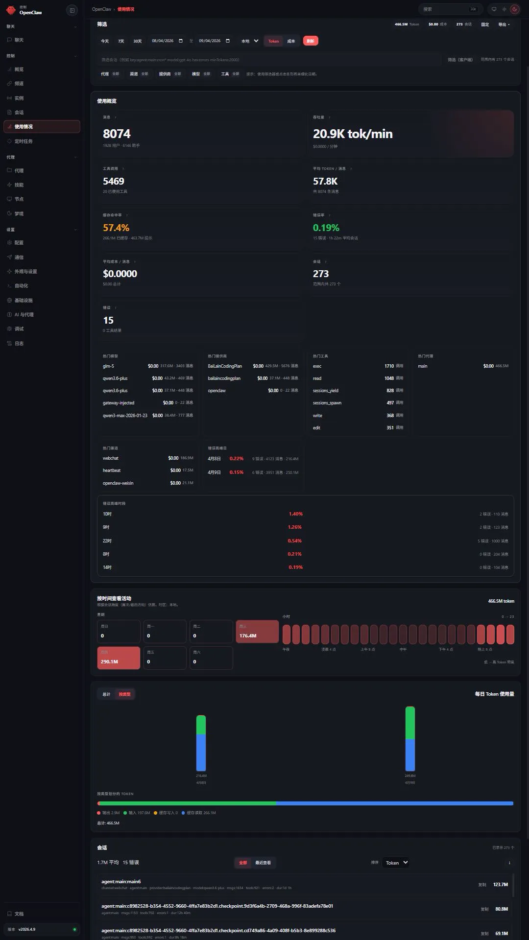529x940 pixels.
Task: Toggle display mode to Token
Action: pos(273,41)
